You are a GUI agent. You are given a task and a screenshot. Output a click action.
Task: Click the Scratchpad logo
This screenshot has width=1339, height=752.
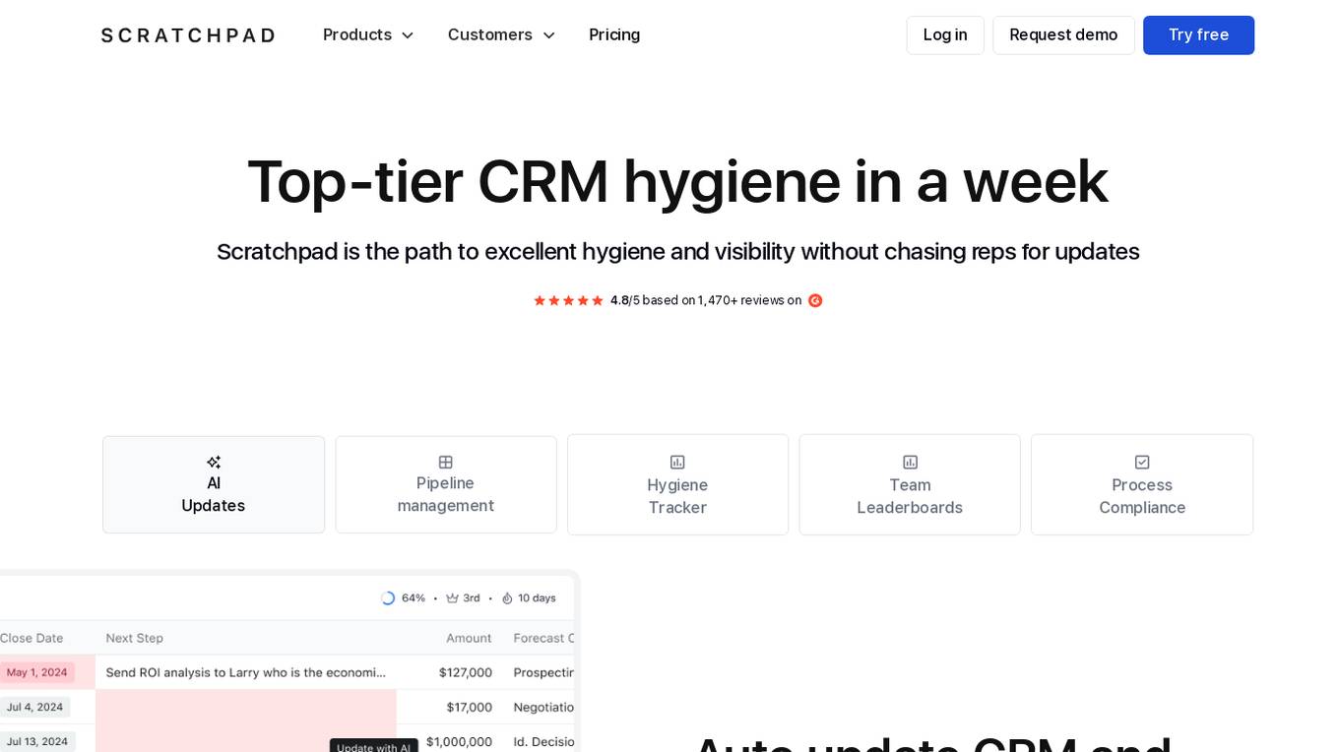click(x=188, y=35)
